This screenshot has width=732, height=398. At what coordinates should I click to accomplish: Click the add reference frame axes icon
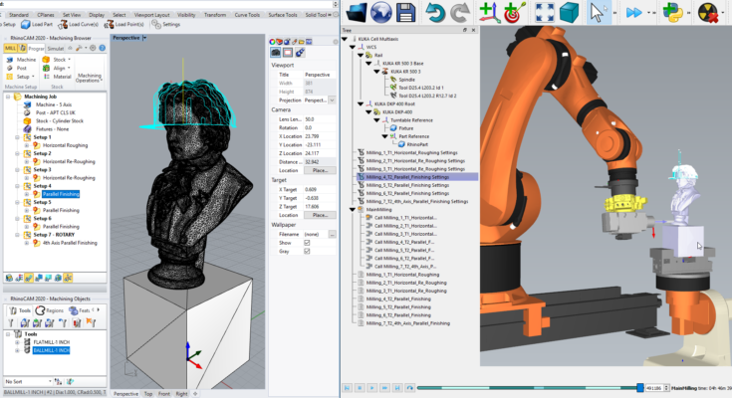click(489, 12)
